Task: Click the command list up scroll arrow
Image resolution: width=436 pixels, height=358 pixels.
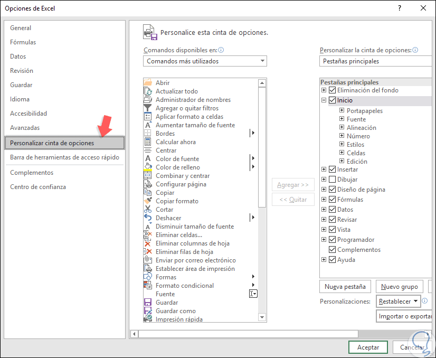Action: click(262, 83)
